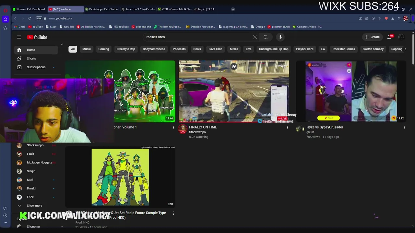Image resolution: width=415 pixels, height=233 pixels.
Task: Select the Underground Hip Hop chip
Action: click(274, 49)
